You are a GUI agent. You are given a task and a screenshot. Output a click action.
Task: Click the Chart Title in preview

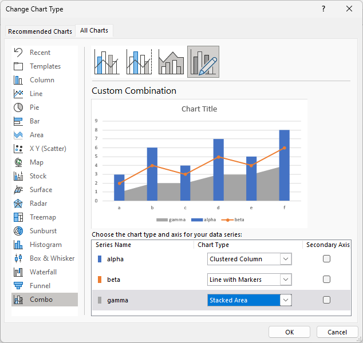(199, 109)
